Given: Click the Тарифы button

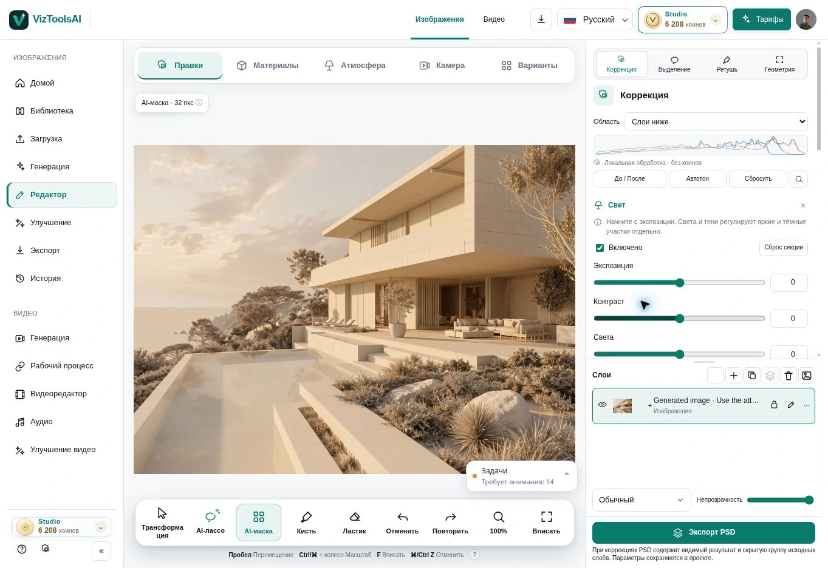Looking at the screenshot, I should pyautogui.click(x=762, y=19).
